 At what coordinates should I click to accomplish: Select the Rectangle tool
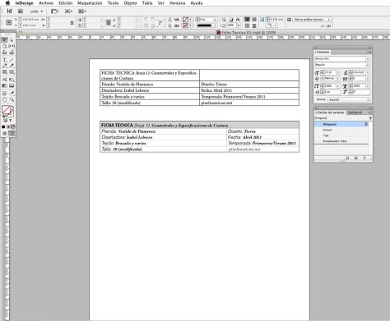click(x=12, y=72)
